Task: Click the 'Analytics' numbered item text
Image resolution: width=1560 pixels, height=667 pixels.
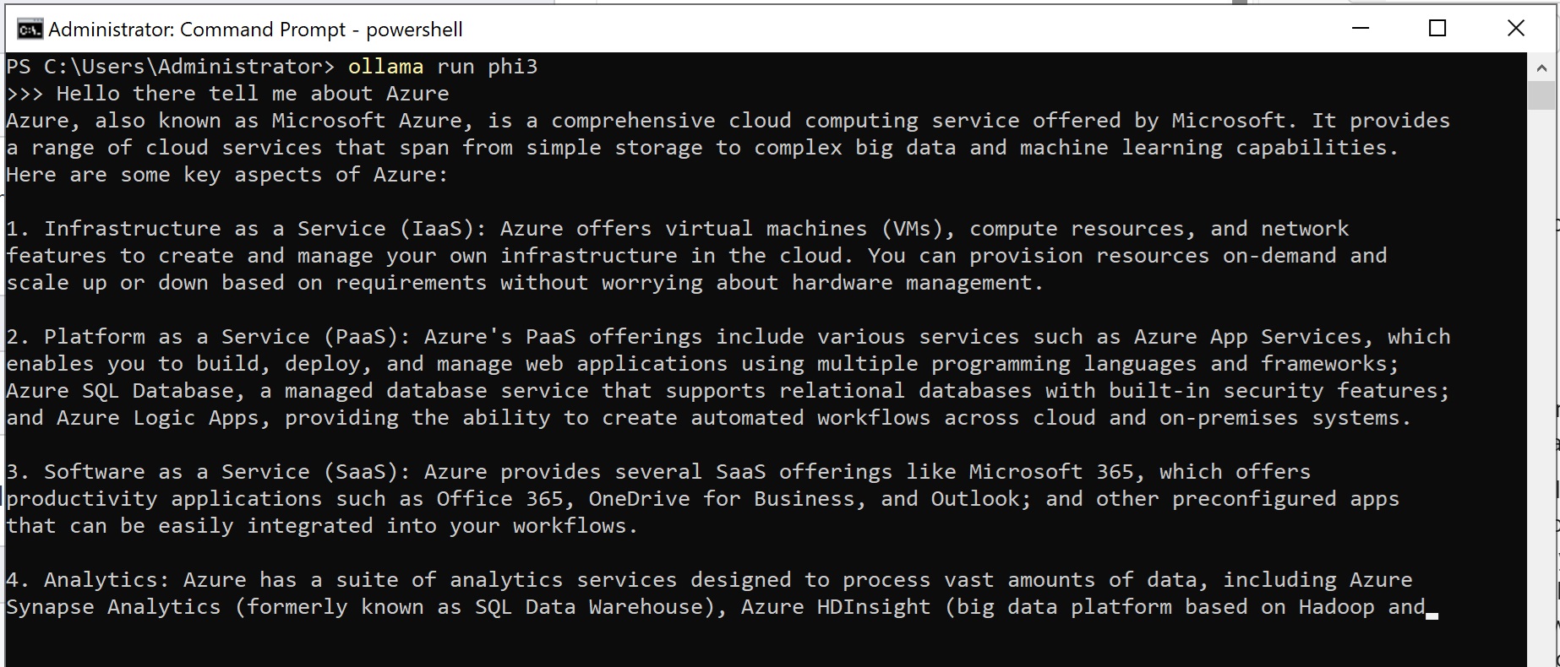Action: click(x=101, y=579)
